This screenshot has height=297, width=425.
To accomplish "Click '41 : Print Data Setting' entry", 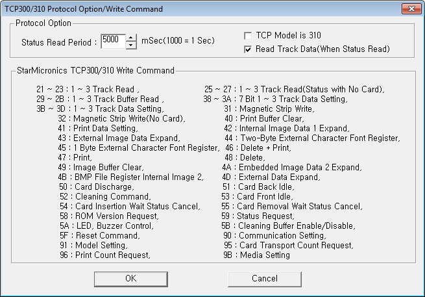I will pos(98,129).
